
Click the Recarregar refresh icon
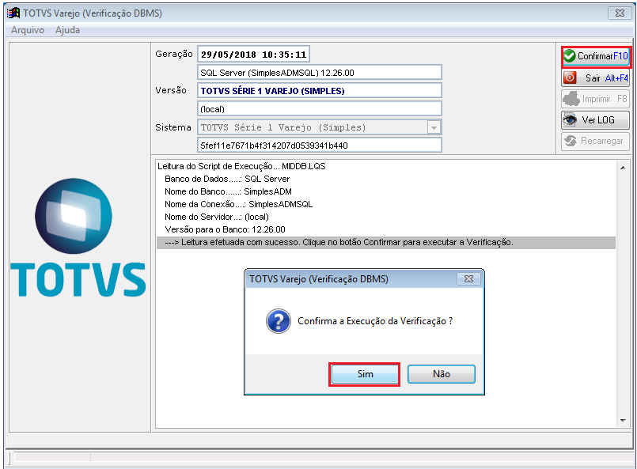tap(571, 141)
